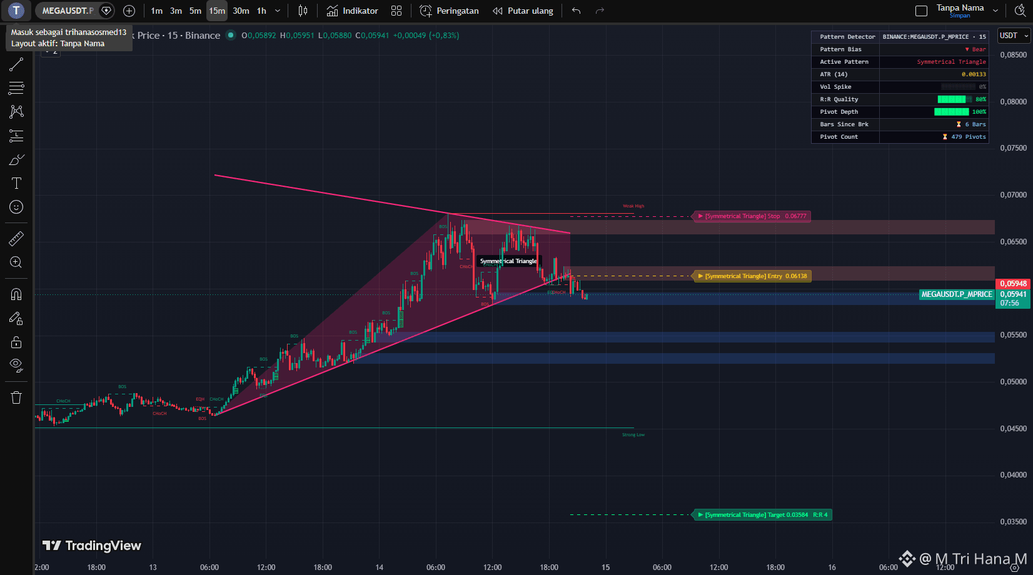Click the 6 Bars value cell

pos(934,124)
